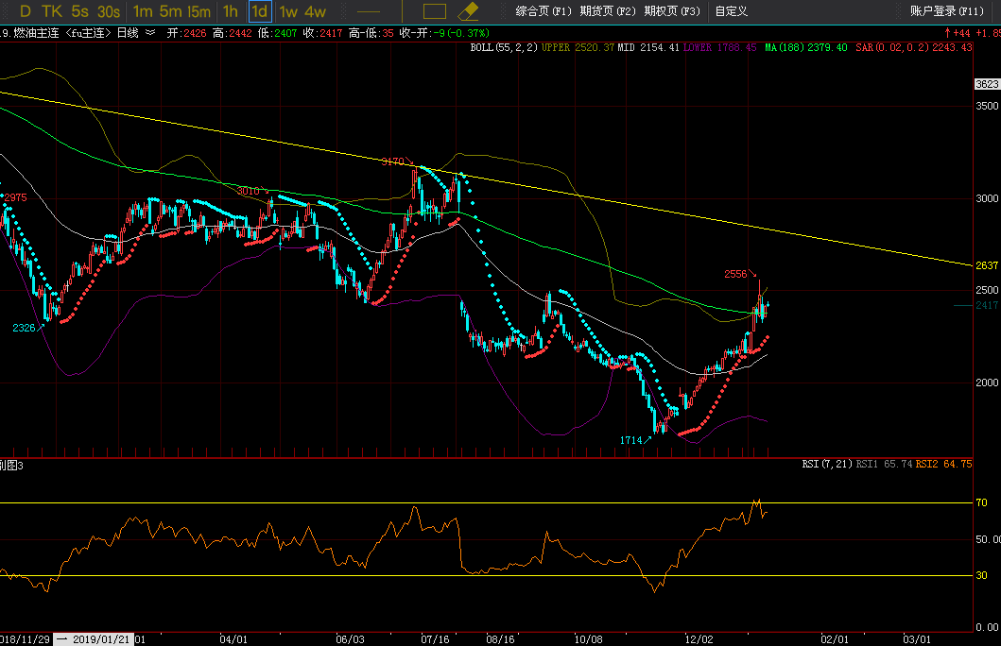Click the 2637 trendline price tag

click(987, 265)
